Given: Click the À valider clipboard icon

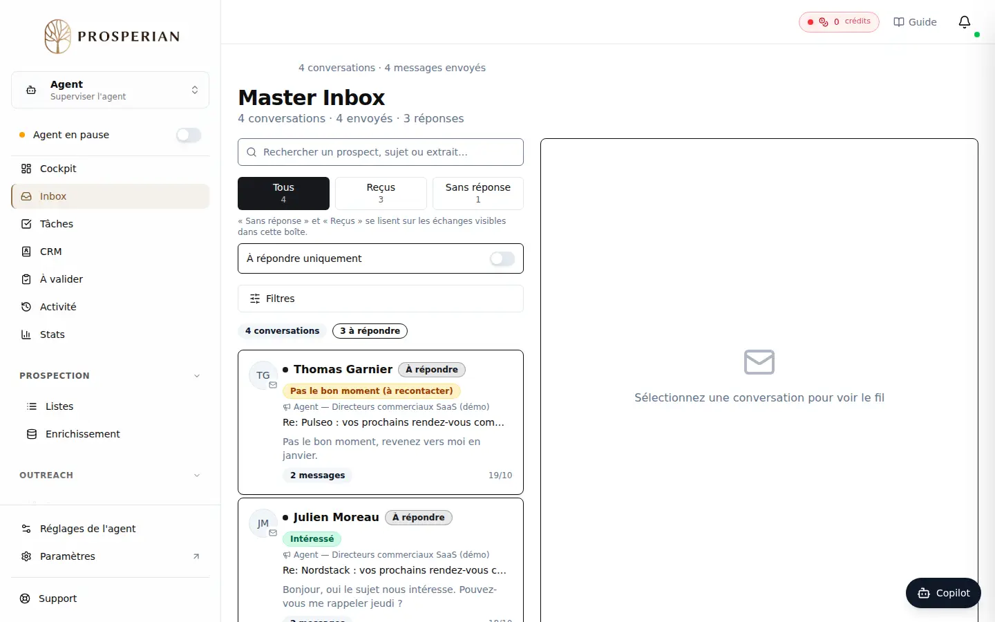Looking at the screenshot, I should 26,279.
